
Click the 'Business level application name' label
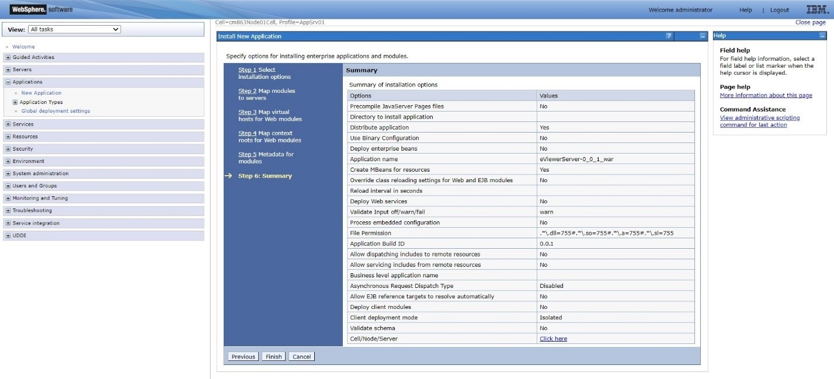click(x=394, y=275)
